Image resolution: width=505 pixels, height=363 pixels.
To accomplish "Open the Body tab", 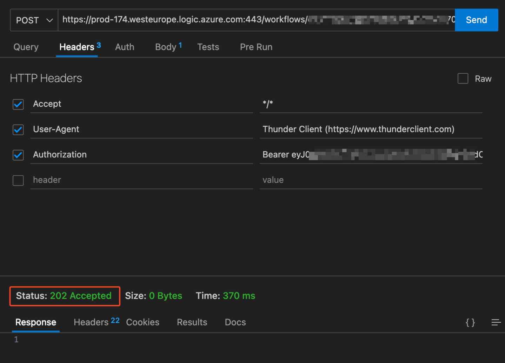I will [x=166, y=47].
